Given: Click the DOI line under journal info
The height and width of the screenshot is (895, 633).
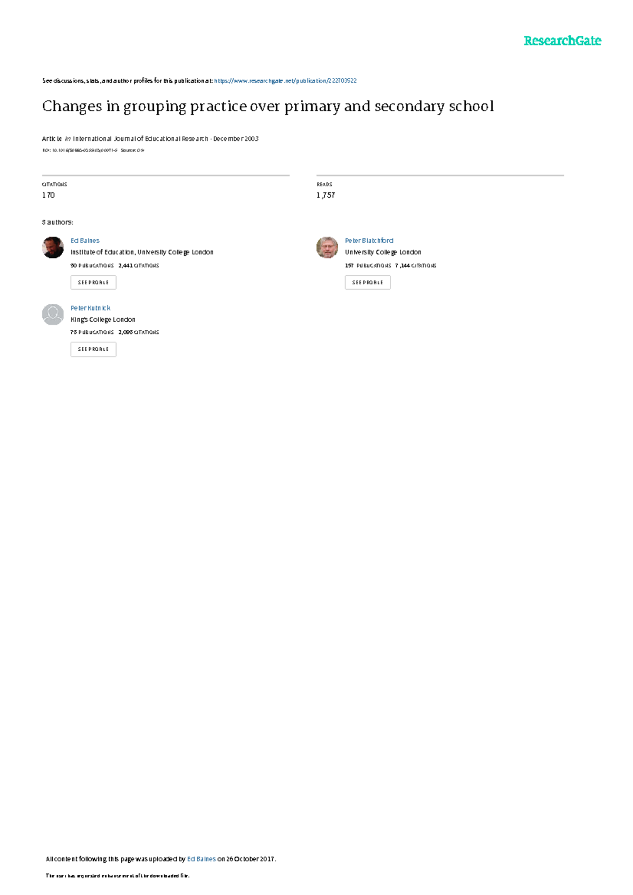Looking at the screenshot, I should [x=93, y=150].
